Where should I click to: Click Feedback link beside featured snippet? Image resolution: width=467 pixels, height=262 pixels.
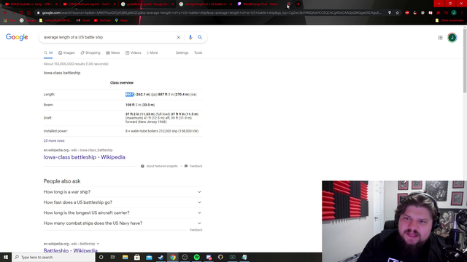(x=193, y=166)
